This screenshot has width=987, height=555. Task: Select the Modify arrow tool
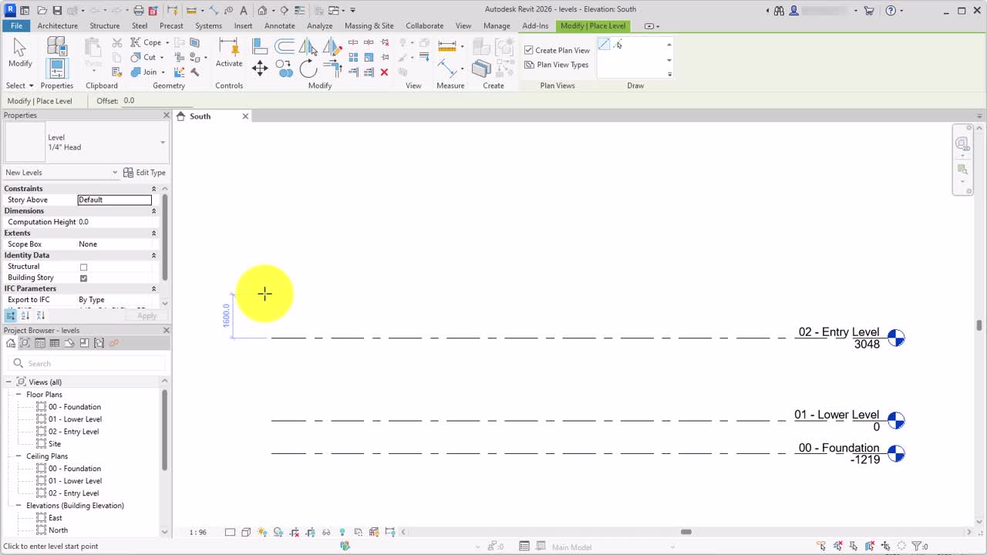(x=20, y=52)
